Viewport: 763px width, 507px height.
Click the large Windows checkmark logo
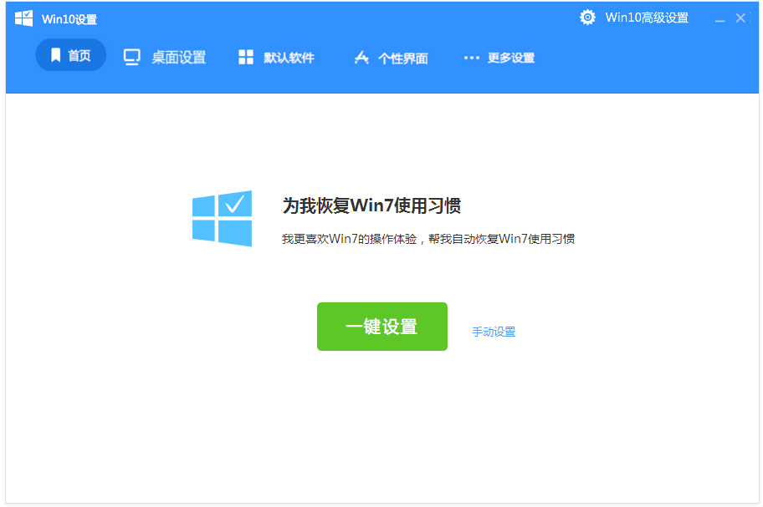click(x=222, y=217)
